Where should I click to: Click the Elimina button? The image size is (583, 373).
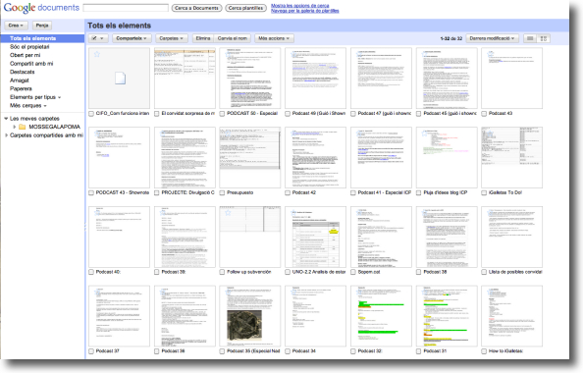[x=203, y=38]
